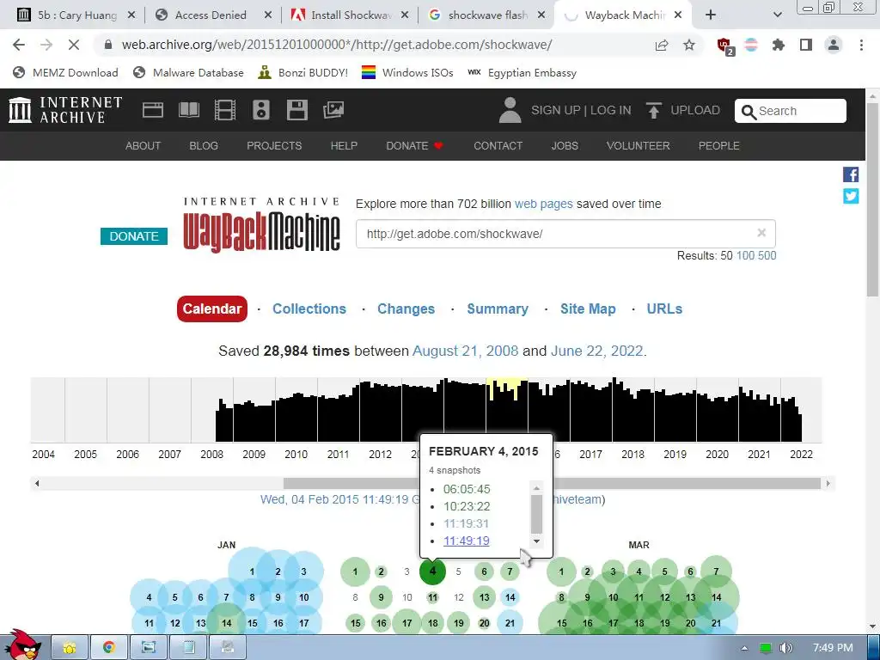Click the user avatar icon

coord(510,110)
